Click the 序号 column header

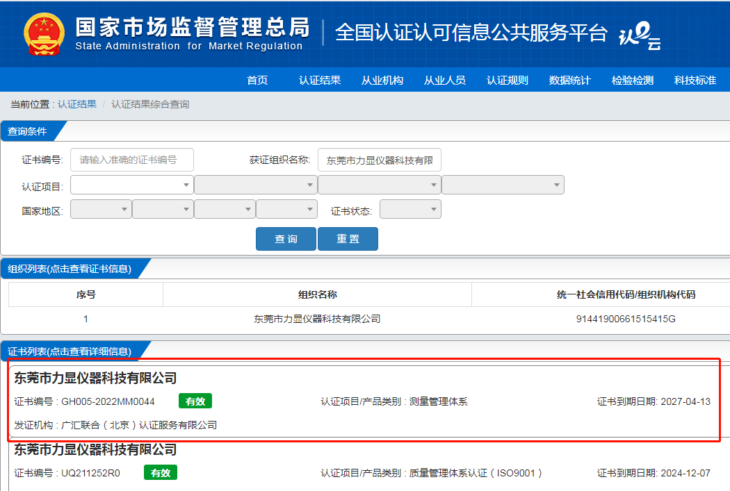pyautogui.click(x=86, y=294)
